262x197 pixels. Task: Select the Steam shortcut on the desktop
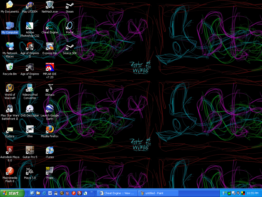70,7
